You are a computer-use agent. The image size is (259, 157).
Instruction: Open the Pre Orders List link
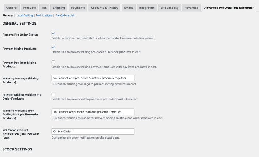coord(64,15)
